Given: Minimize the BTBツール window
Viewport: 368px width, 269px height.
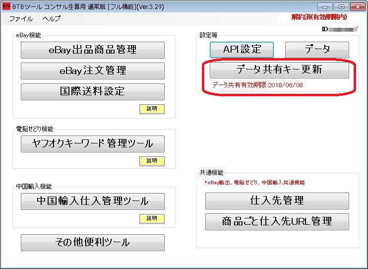Looking at the screenshot, I should pos(325,7).
